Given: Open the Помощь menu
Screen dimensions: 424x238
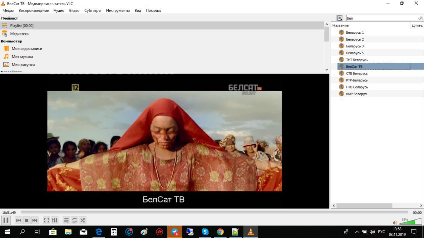Looking at the screenshot, I should click(x=153, y=11).
